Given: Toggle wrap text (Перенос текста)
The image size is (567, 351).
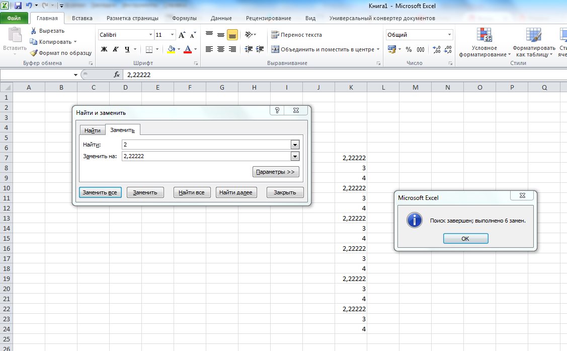Looking at the screenshot, I should (296, 35).
